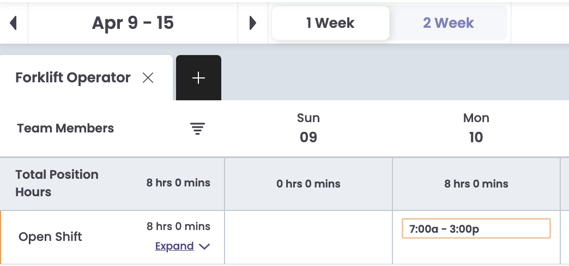Click the Open Shift row label
This screenshot has width=569, height=266.
(x=50, y=237)
